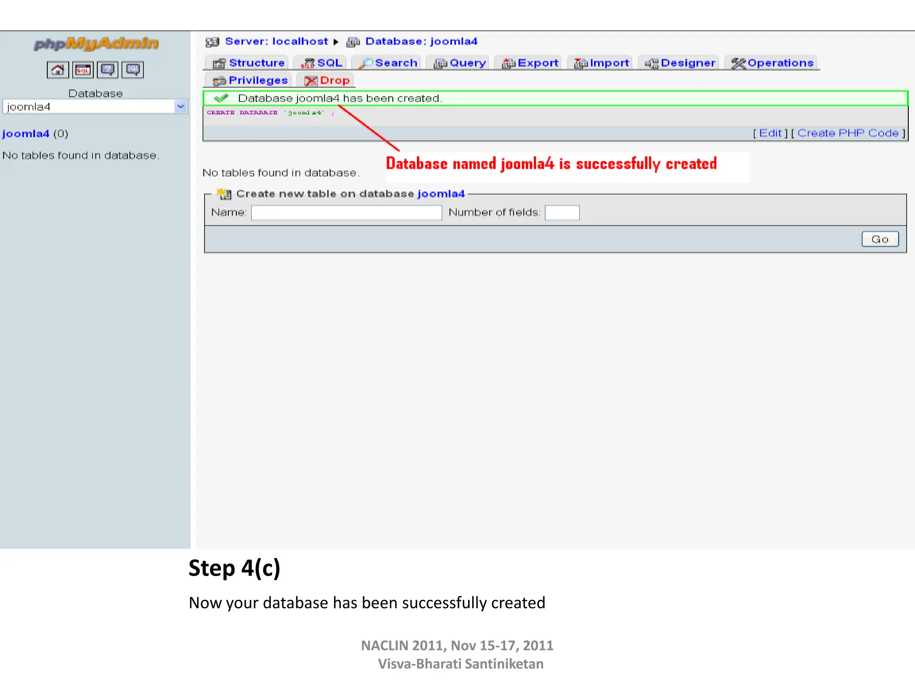Click the Edit link for the query

pos(770,133)
